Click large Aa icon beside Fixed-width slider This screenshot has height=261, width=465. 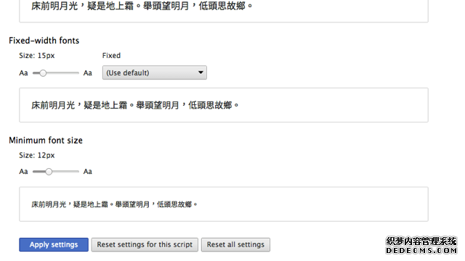(x=87, y=73)
